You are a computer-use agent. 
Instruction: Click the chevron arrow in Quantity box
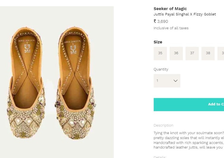coord(175,81)
